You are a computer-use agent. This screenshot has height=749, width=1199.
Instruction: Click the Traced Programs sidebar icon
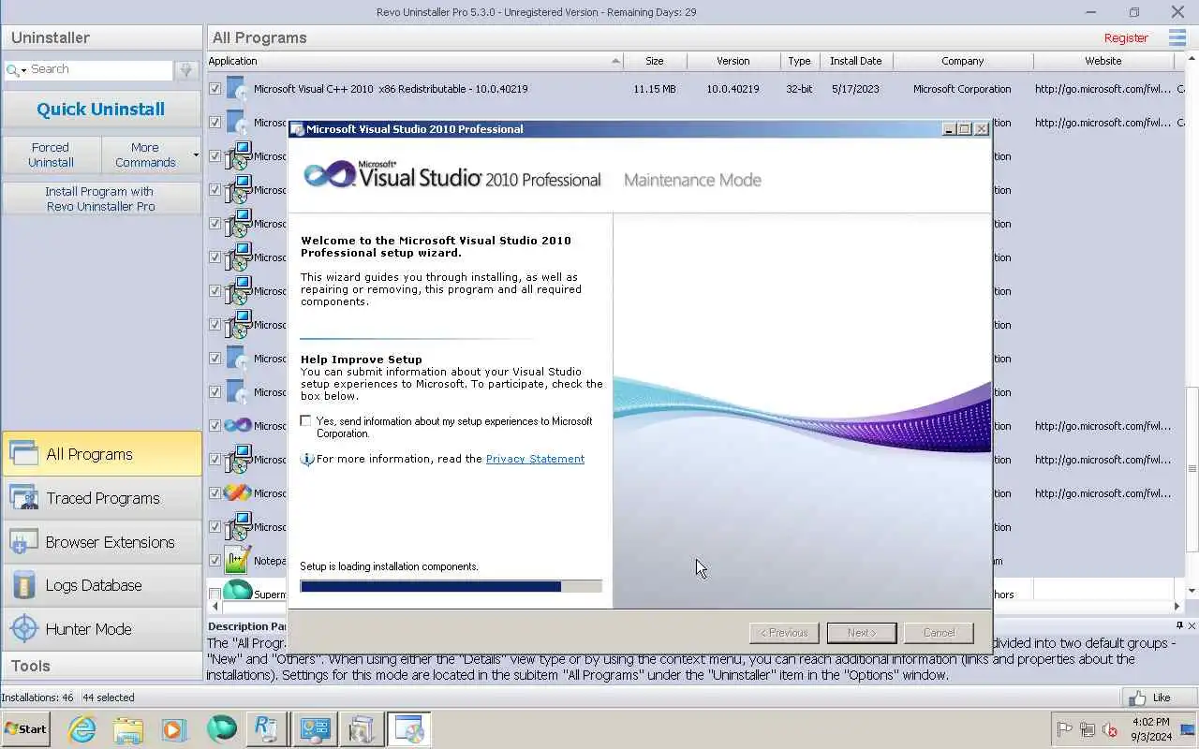[x=23, y=498]
